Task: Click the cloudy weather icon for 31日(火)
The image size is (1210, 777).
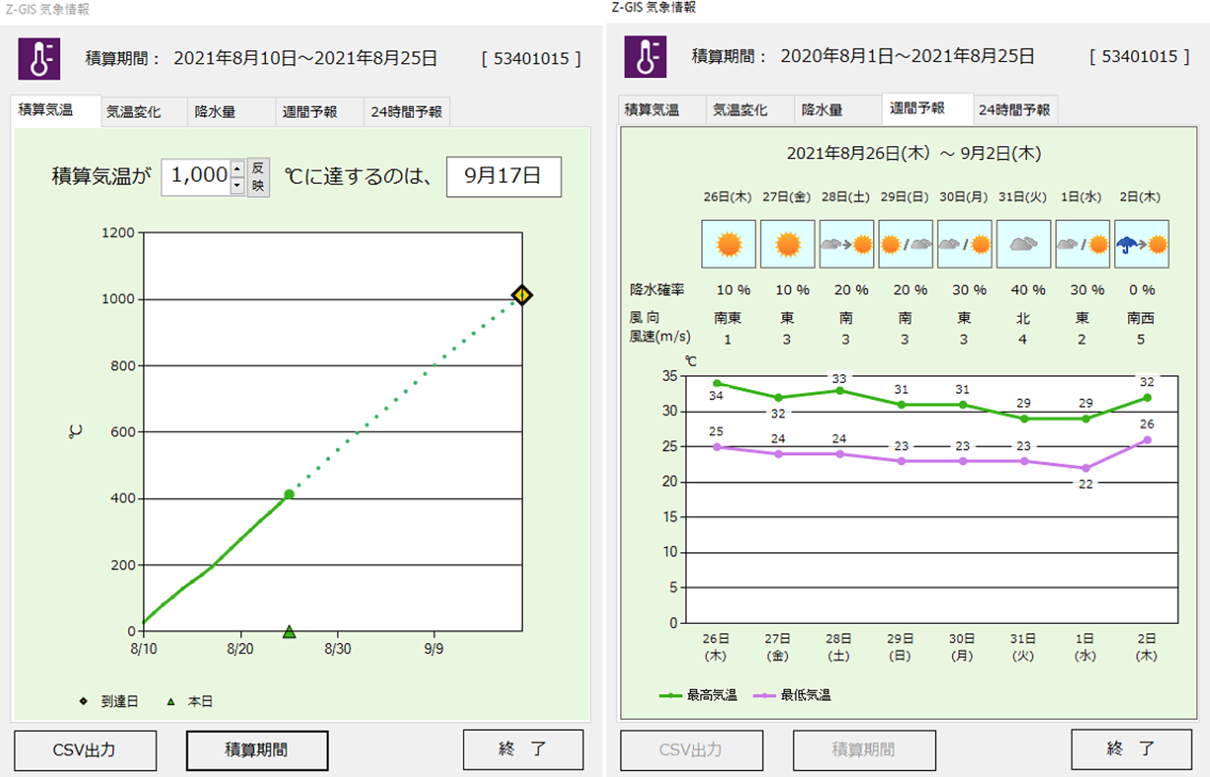Action: click(1023, 244)
